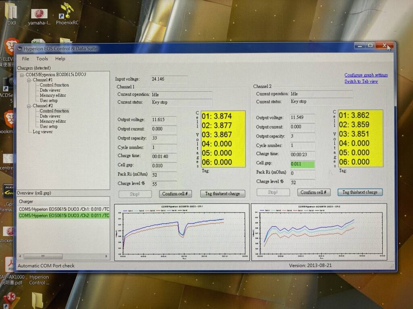Select Memory editor under Channel #2
The width and height of the screenshot is (413, 309).
[53, 121]
